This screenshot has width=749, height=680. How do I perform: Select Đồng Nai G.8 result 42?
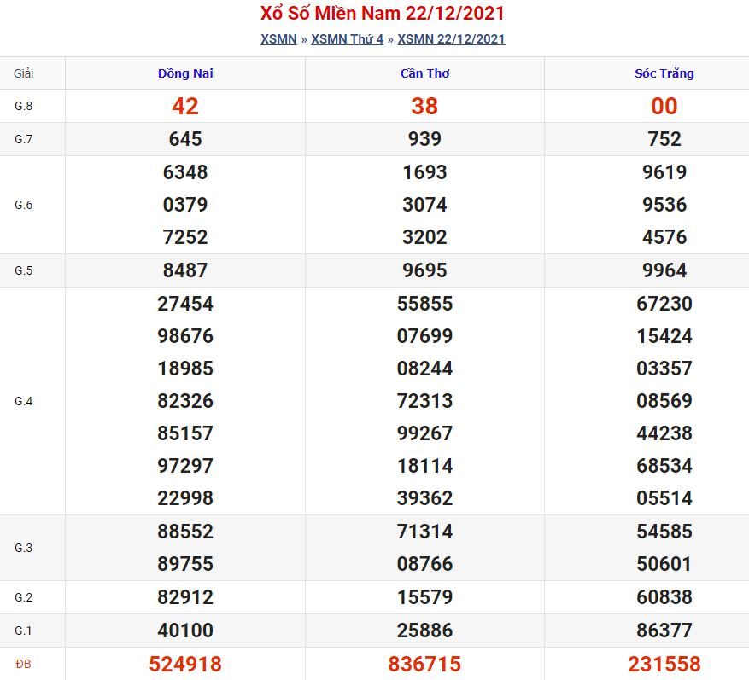[185, 106]
